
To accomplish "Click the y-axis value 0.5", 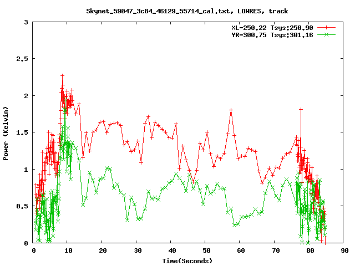I will coord(22,206).
